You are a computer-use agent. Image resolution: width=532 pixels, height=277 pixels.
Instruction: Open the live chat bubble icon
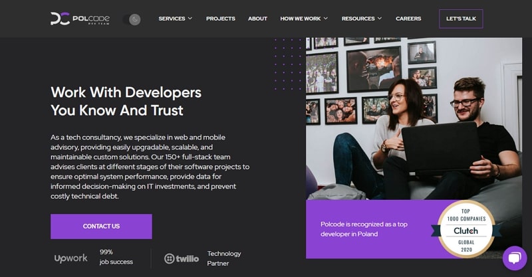515,258
